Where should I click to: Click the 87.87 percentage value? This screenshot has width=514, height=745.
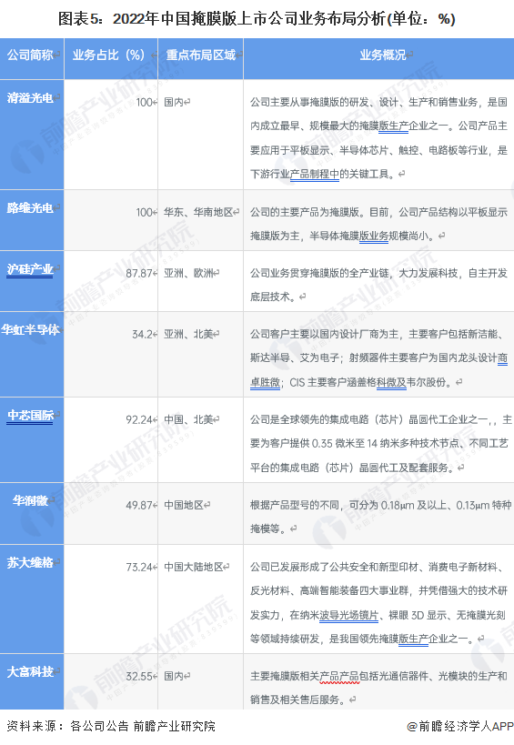pyautogui.click(x=138, y=274)
